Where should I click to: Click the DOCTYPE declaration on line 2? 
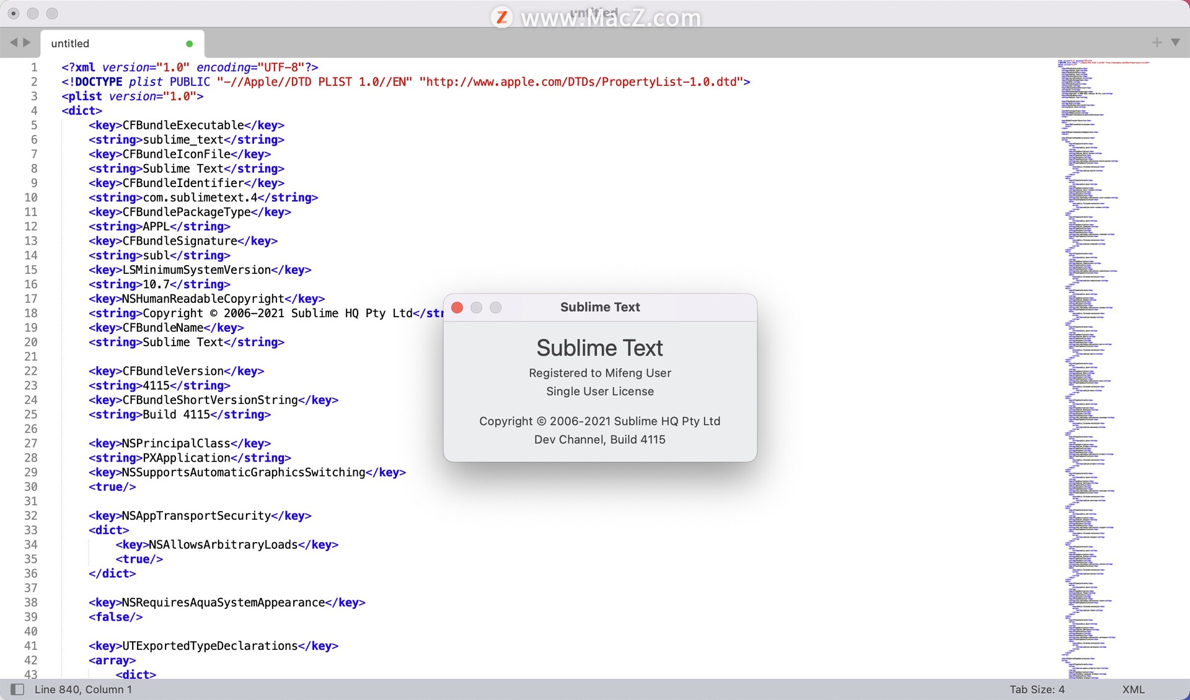tap(406, 82)
